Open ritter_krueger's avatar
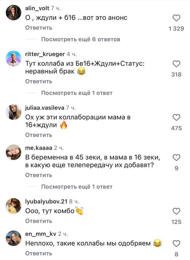 (x=13, y=59)
